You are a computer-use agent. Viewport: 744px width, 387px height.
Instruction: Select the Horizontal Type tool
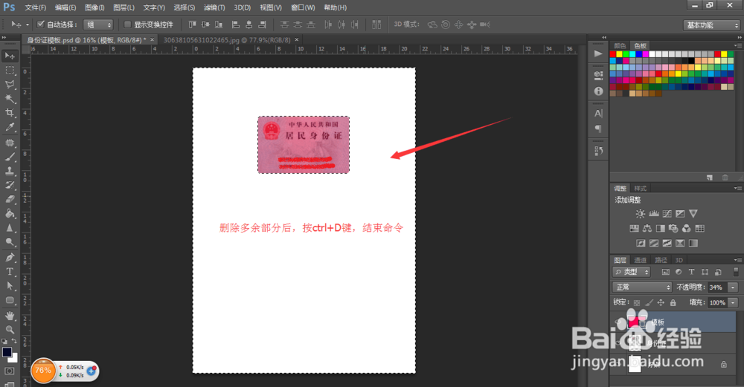[x=10, y=272]
